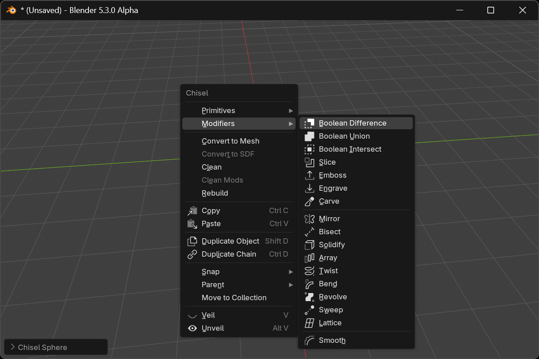Image resolution: width=539 pixels, height=359 pixels.
Task: Open the Parent menu entry
Action: (239, 285)
